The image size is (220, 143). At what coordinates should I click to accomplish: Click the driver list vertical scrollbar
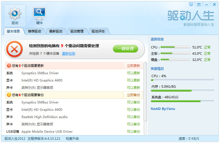pyautogui.click(x=145, y=92)
